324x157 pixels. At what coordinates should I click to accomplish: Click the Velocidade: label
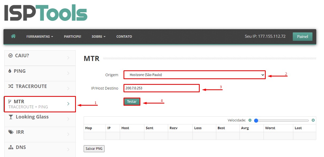(237, 120)
